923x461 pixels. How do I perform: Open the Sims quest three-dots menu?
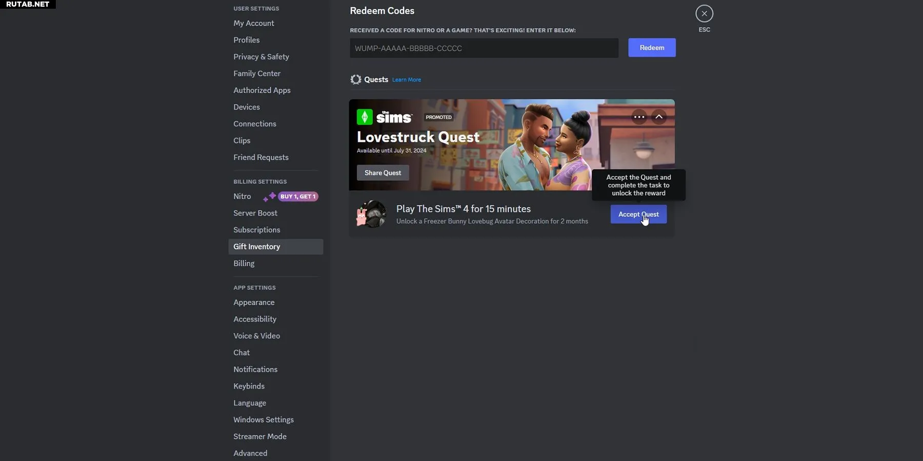tap(639, 117)
